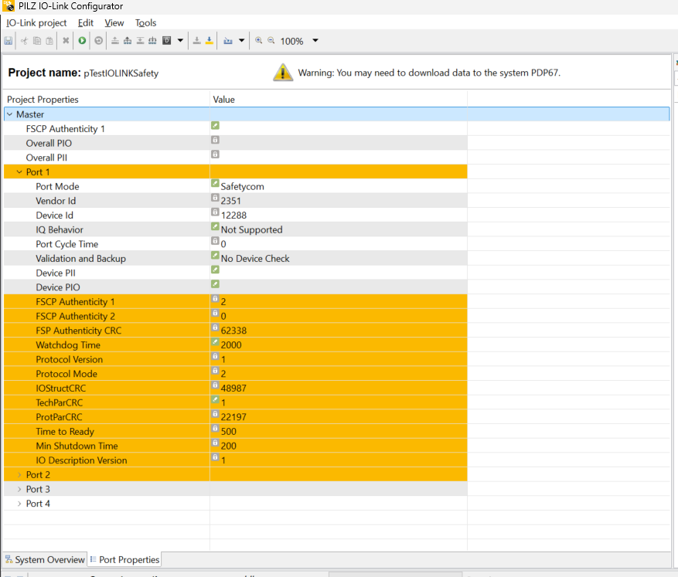Image resolution: width=678 pixels, height=577 pixels.
Task: Click the upload-to-network icon, second in group
Action: (x=128, y=41)
